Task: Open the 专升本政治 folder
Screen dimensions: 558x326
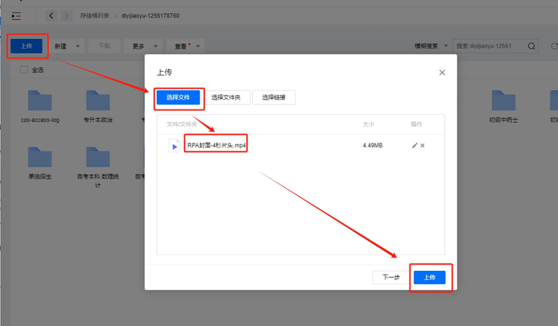Action: [98, 107]
